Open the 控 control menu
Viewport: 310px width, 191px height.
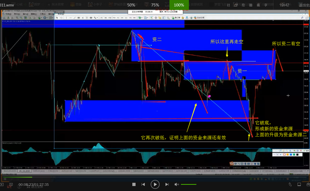(243, 5)
